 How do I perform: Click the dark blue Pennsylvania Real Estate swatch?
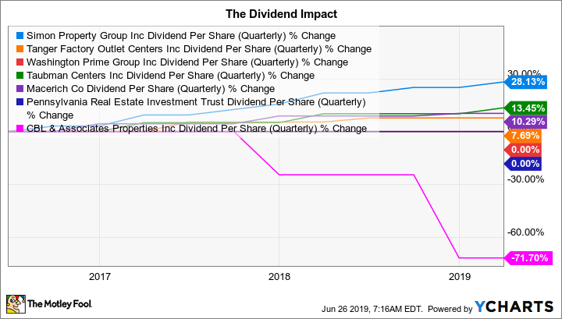20,101
